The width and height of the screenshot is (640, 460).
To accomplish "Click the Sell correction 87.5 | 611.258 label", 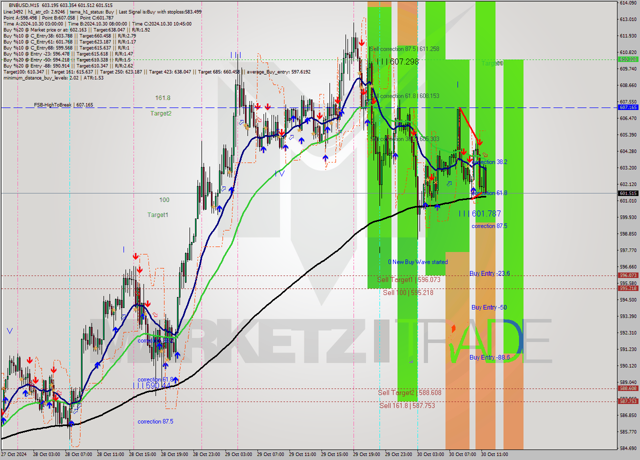I will coord(404,49).
